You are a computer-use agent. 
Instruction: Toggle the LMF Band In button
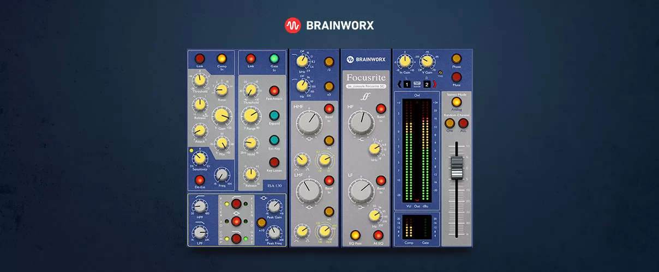(x=329, y=180)
